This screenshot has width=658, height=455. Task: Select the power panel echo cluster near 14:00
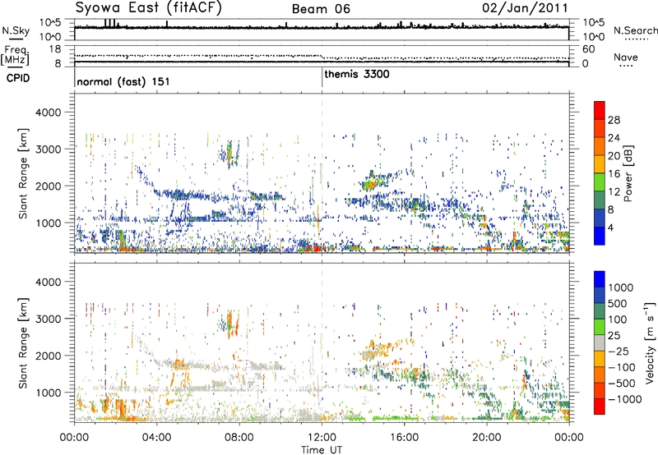(374, 182)
